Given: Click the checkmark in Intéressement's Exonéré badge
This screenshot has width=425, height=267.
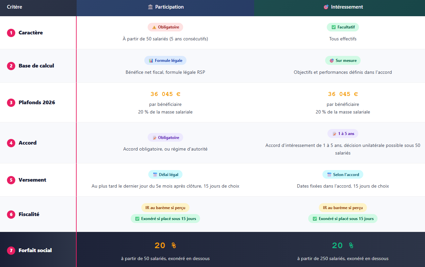Looking at the screenshot, I should click(315, 219).
